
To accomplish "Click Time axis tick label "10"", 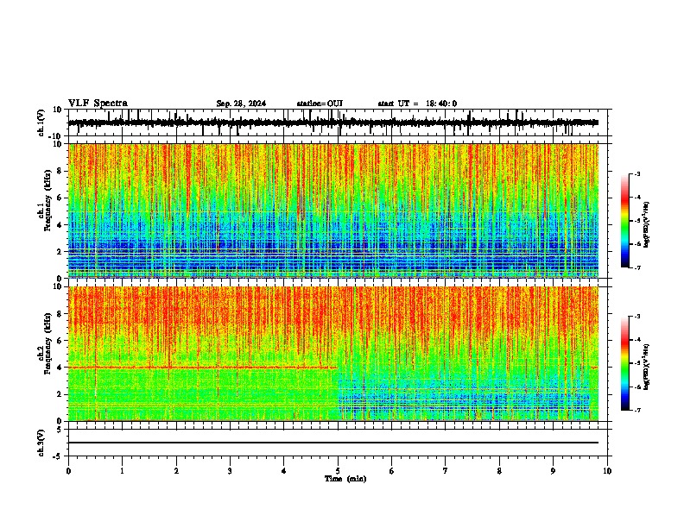I will pos(607,471).
